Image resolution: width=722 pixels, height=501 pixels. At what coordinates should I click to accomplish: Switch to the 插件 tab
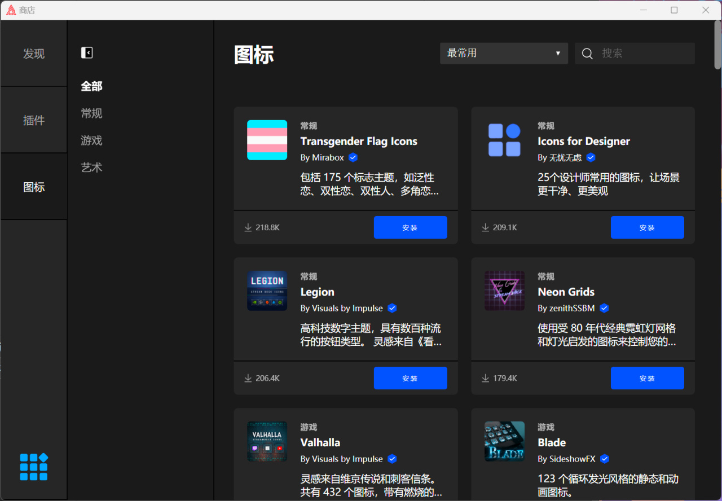[x=34, y=120]
